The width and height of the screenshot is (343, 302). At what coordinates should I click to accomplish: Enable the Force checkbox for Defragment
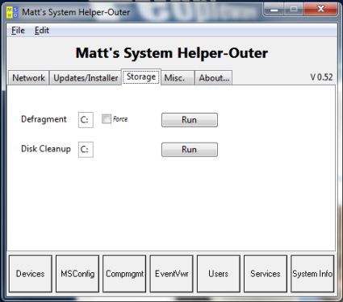[107, 119]
